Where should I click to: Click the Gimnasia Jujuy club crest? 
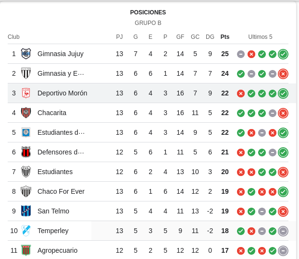(26, 54)
